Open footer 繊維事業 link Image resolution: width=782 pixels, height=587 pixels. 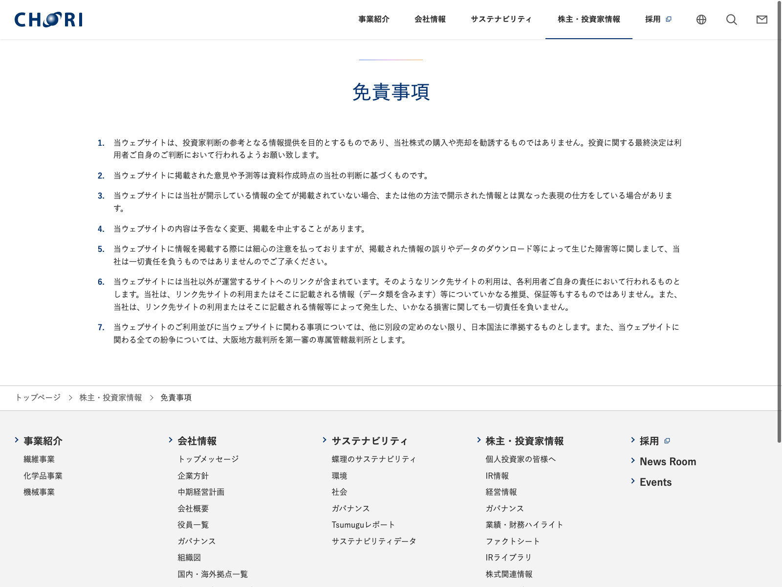(39, 459)
